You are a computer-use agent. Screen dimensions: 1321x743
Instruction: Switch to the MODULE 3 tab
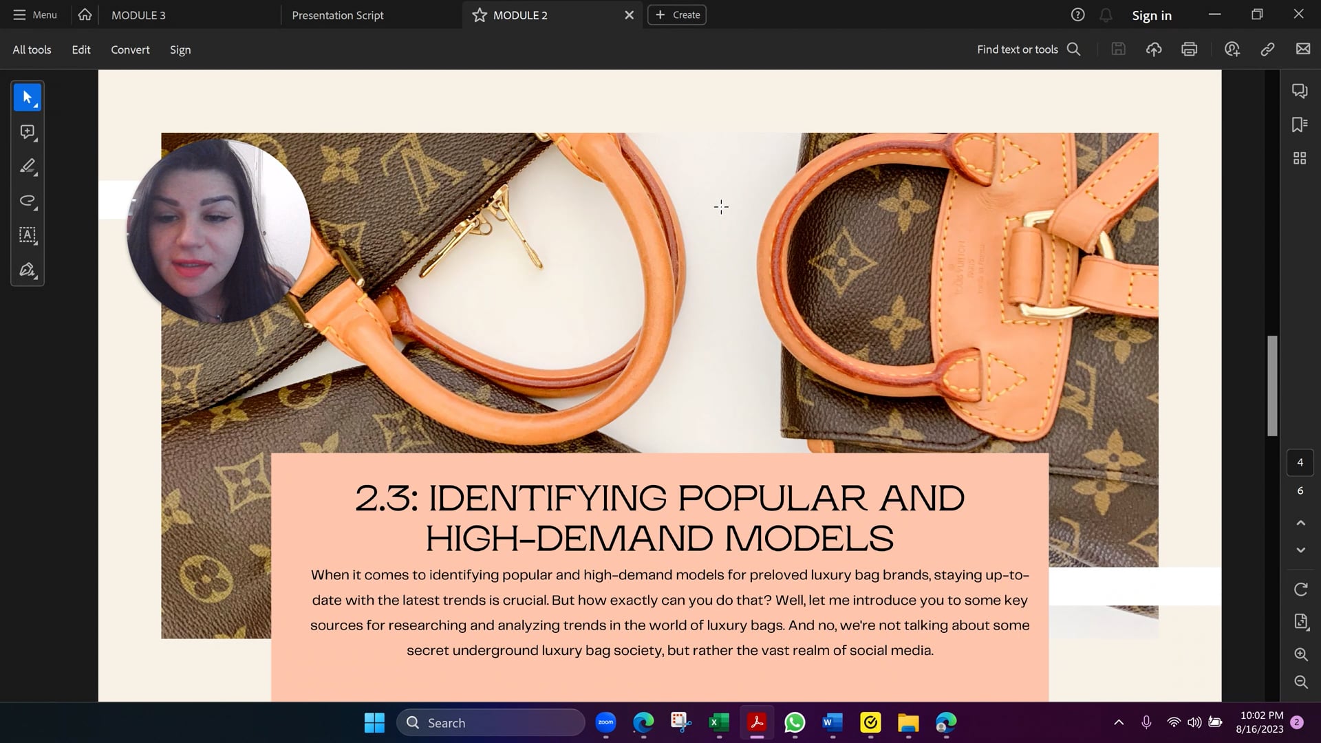(138, 14)
